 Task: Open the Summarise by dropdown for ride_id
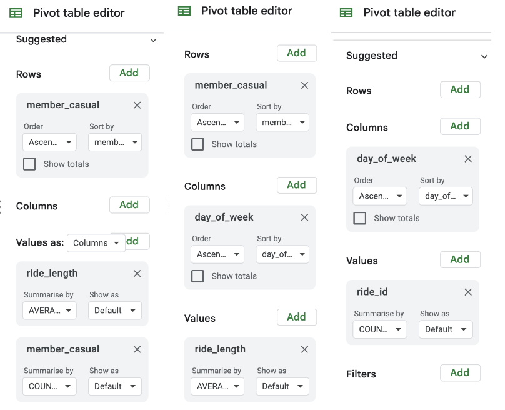tap(379, 329)
